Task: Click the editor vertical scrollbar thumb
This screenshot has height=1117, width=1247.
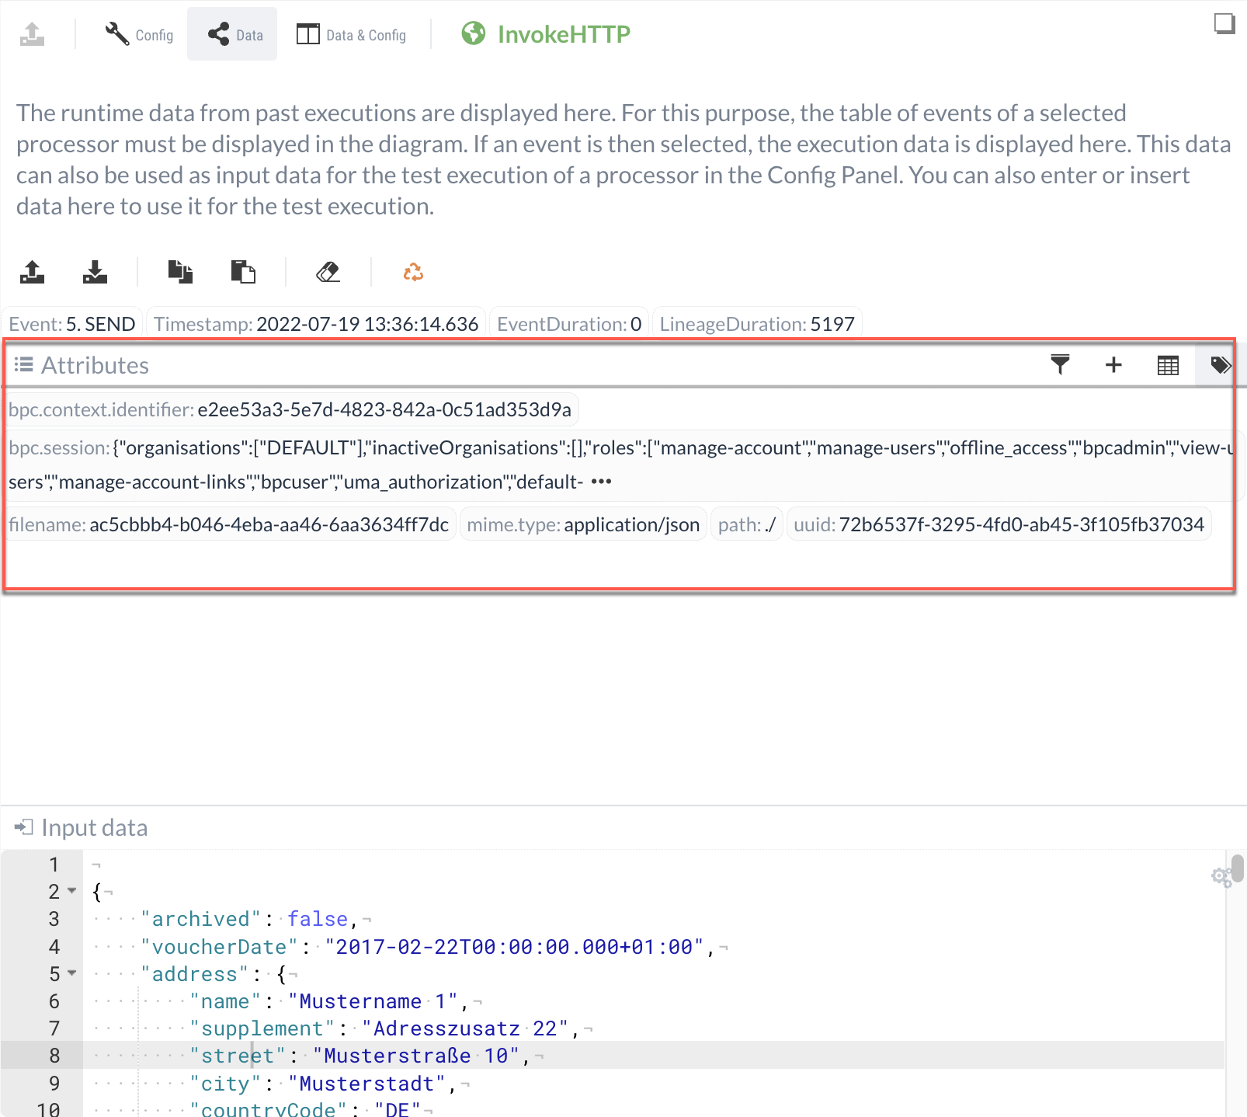Action: (x=1238, y=868)
